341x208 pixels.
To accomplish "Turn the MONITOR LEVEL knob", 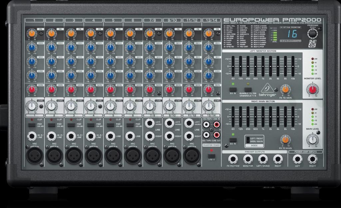I will click(312, 89).
